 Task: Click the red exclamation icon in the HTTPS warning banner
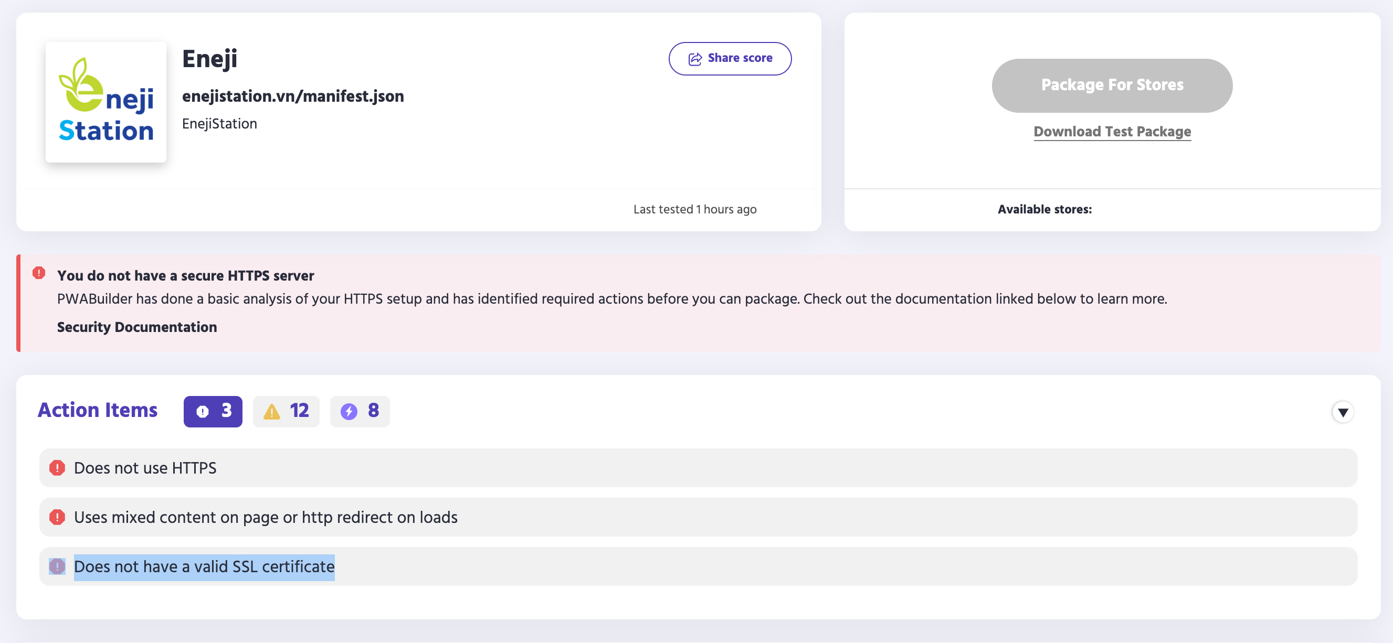(38, 273)
